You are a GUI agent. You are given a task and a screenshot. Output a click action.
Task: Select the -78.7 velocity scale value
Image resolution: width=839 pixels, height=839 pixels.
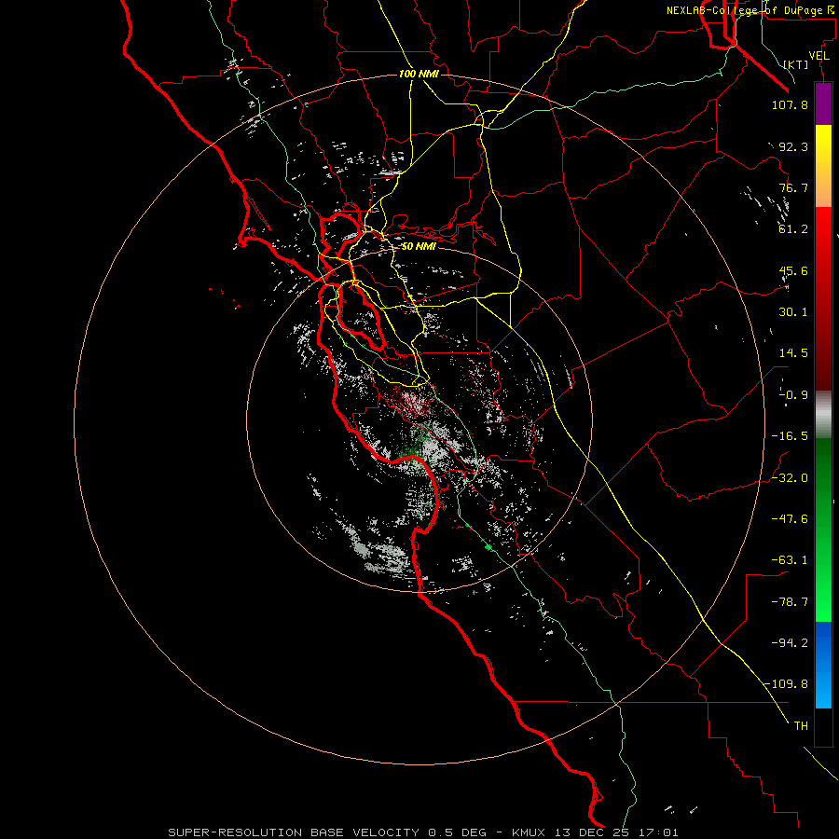point(790,602)
